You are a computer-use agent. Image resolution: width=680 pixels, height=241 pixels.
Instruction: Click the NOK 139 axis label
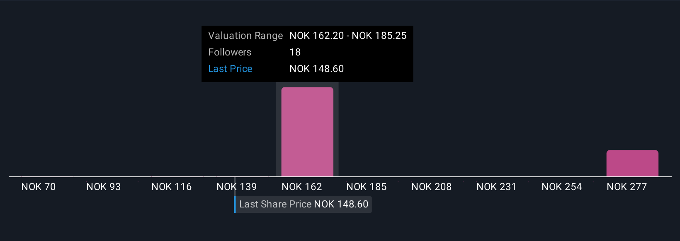[237, 187]
